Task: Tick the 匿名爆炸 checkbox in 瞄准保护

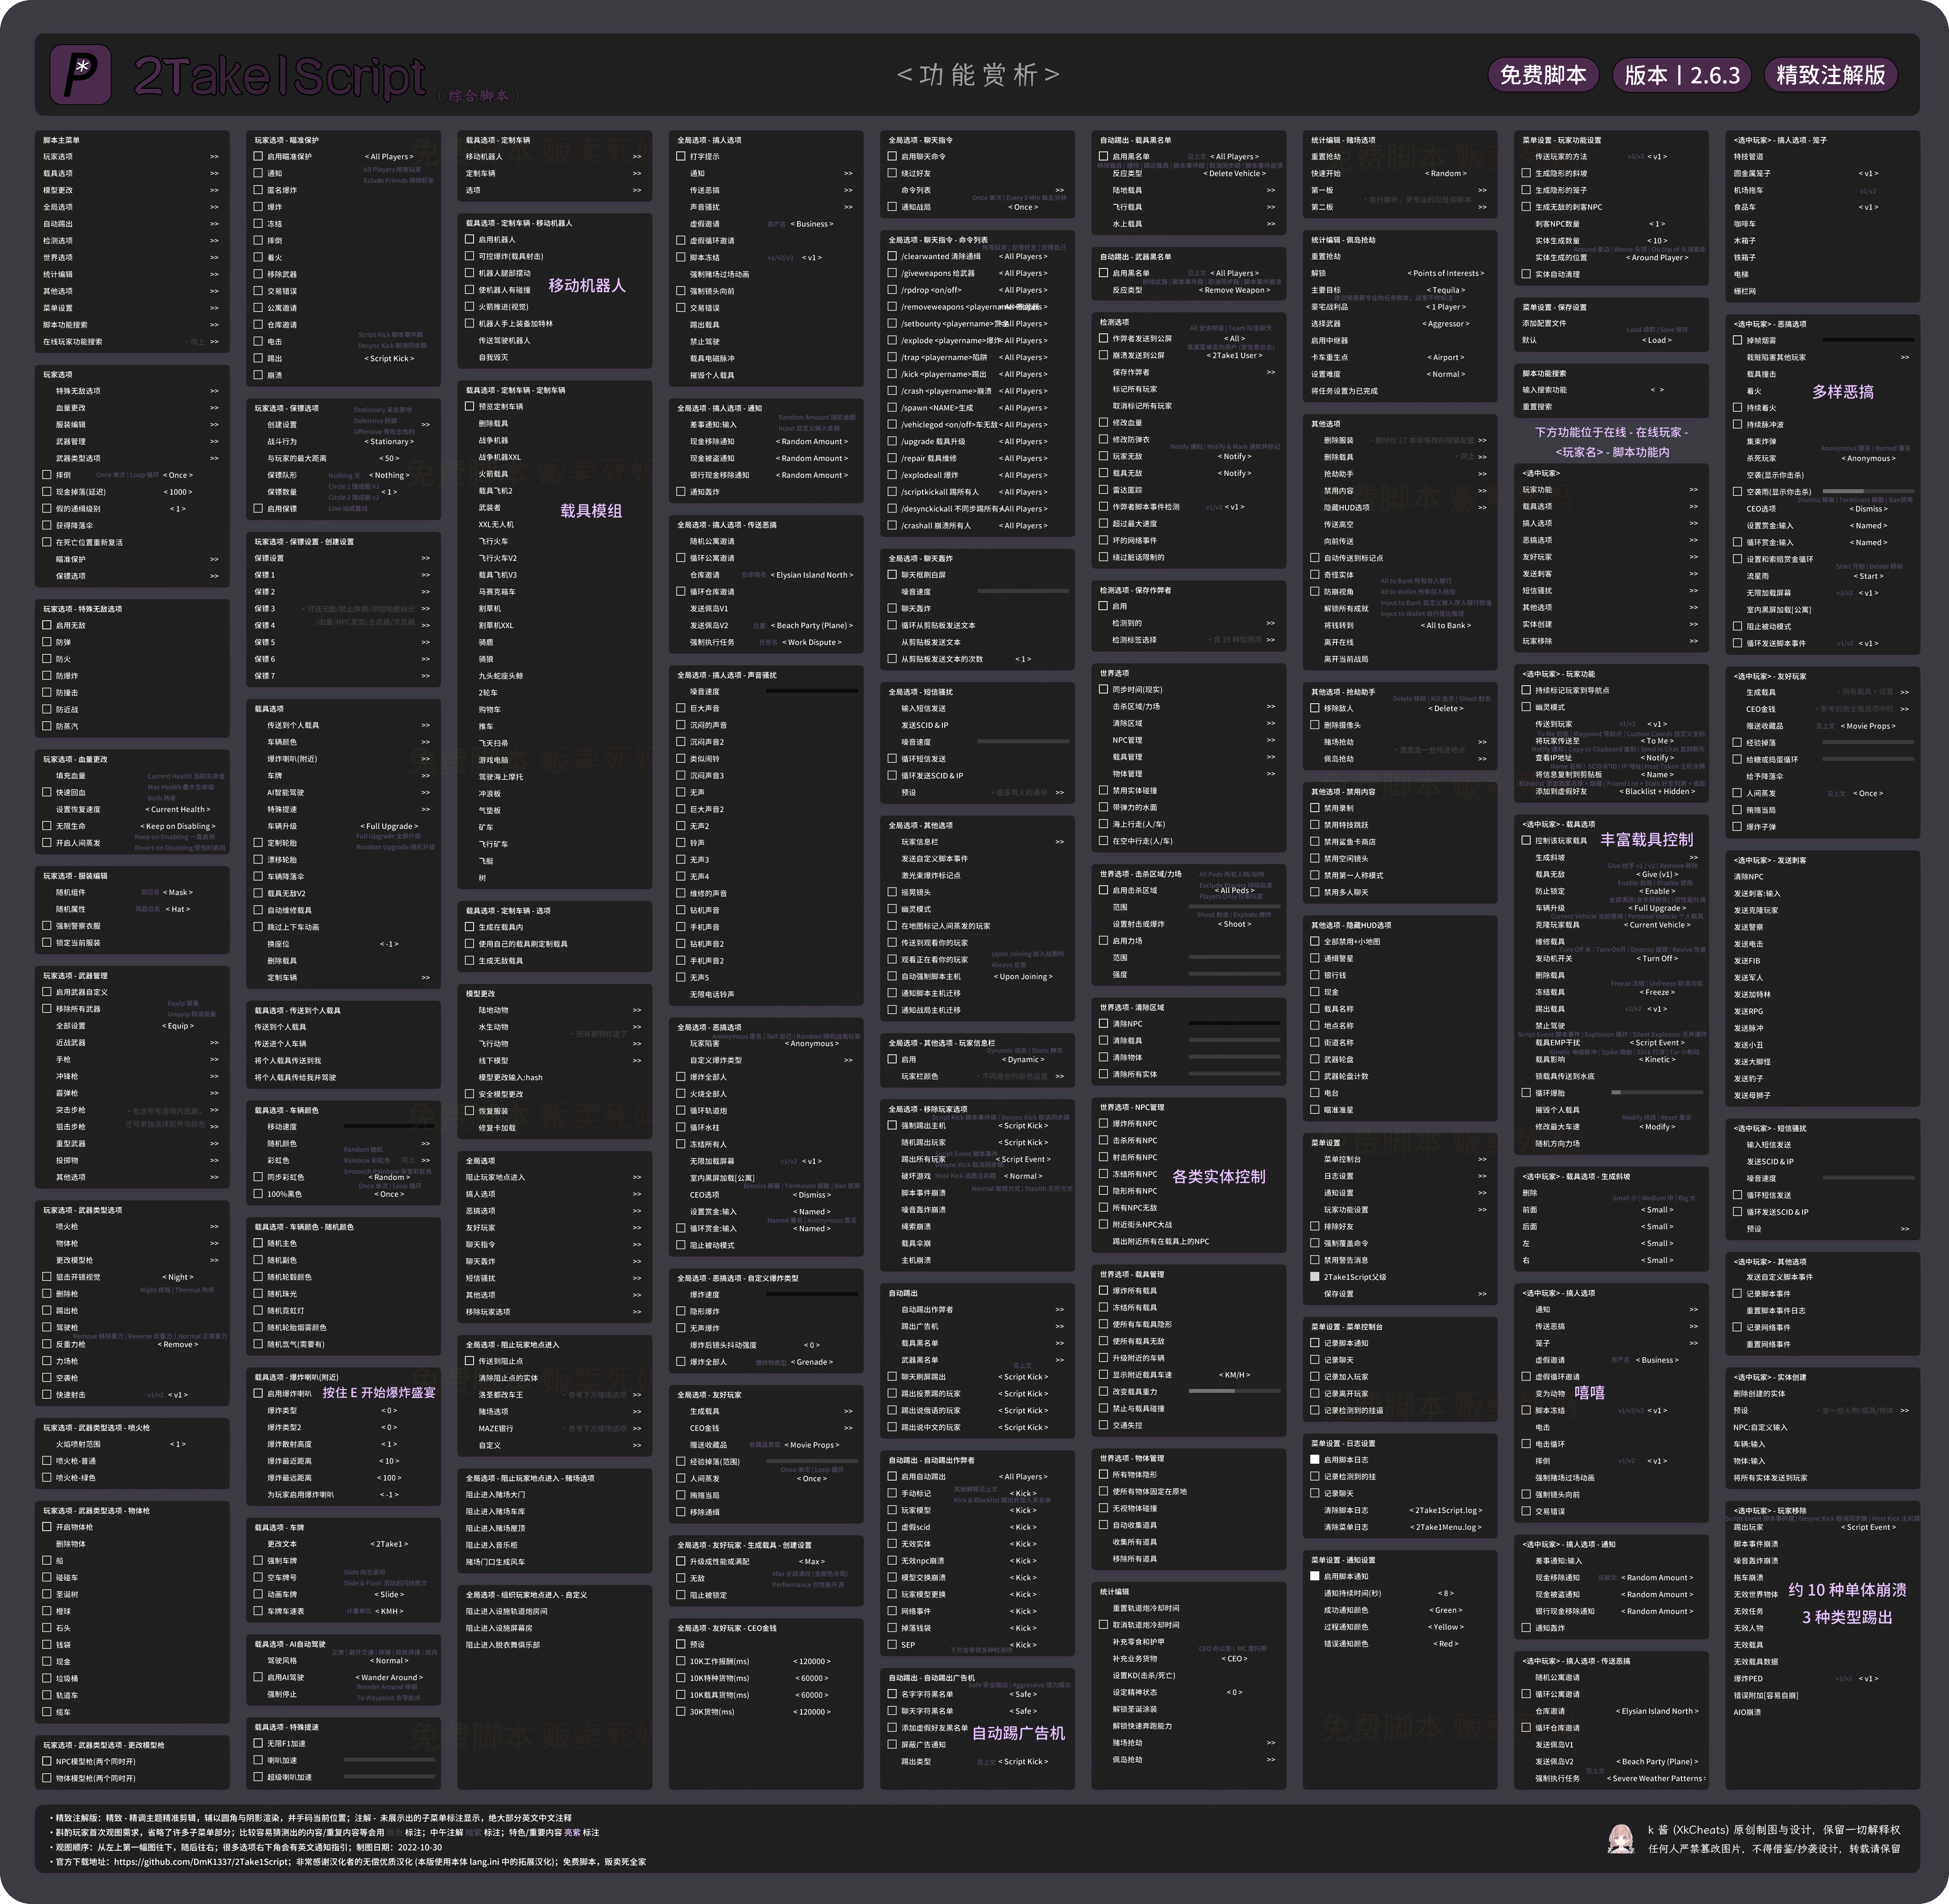Action: coord(258,190)
